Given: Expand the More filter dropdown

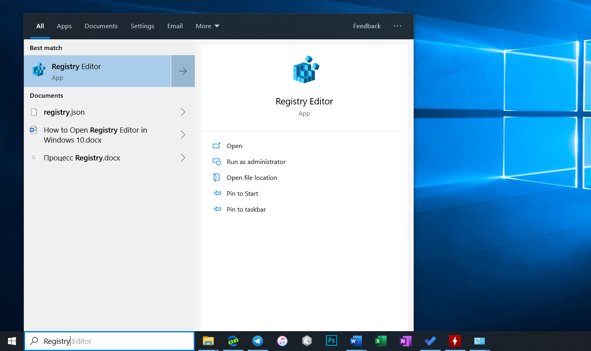Looking at the screenshot, I should click(208, 26).
